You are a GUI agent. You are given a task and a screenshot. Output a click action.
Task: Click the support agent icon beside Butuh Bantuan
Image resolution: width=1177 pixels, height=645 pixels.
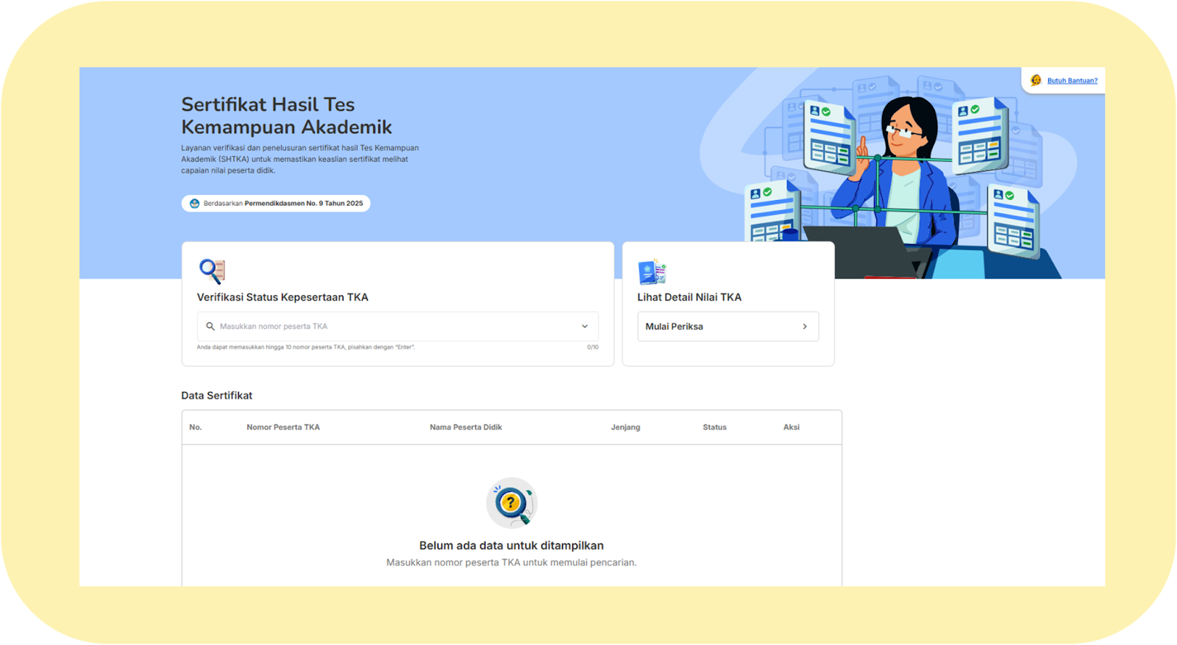tap(1036, 80)
